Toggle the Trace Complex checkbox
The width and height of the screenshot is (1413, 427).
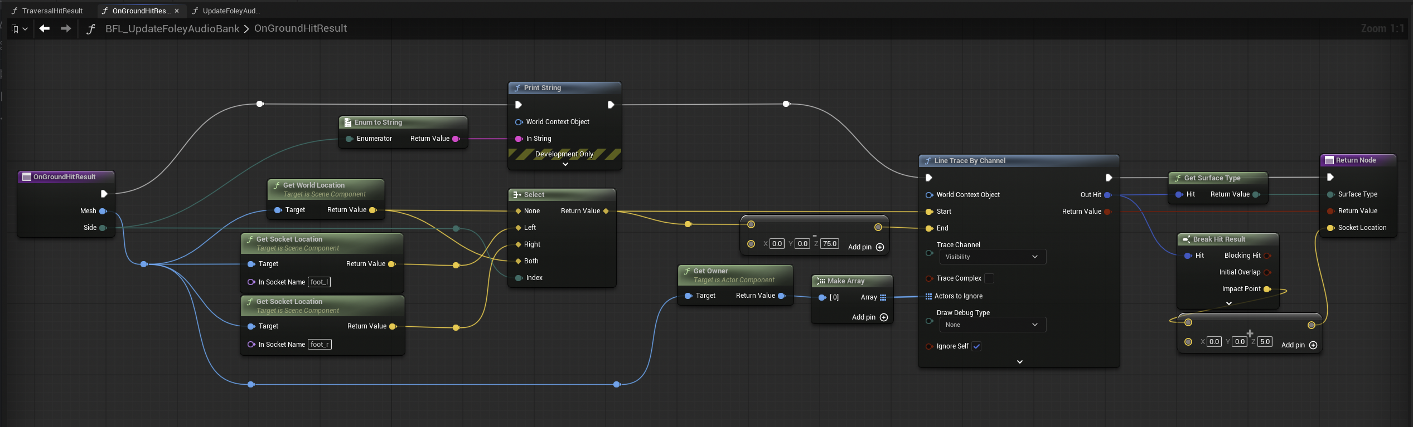point(989,278)
